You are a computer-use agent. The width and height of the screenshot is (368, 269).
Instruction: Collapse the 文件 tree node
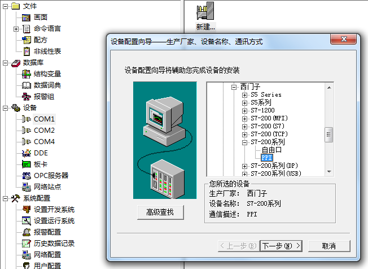(x=5, y=6)
